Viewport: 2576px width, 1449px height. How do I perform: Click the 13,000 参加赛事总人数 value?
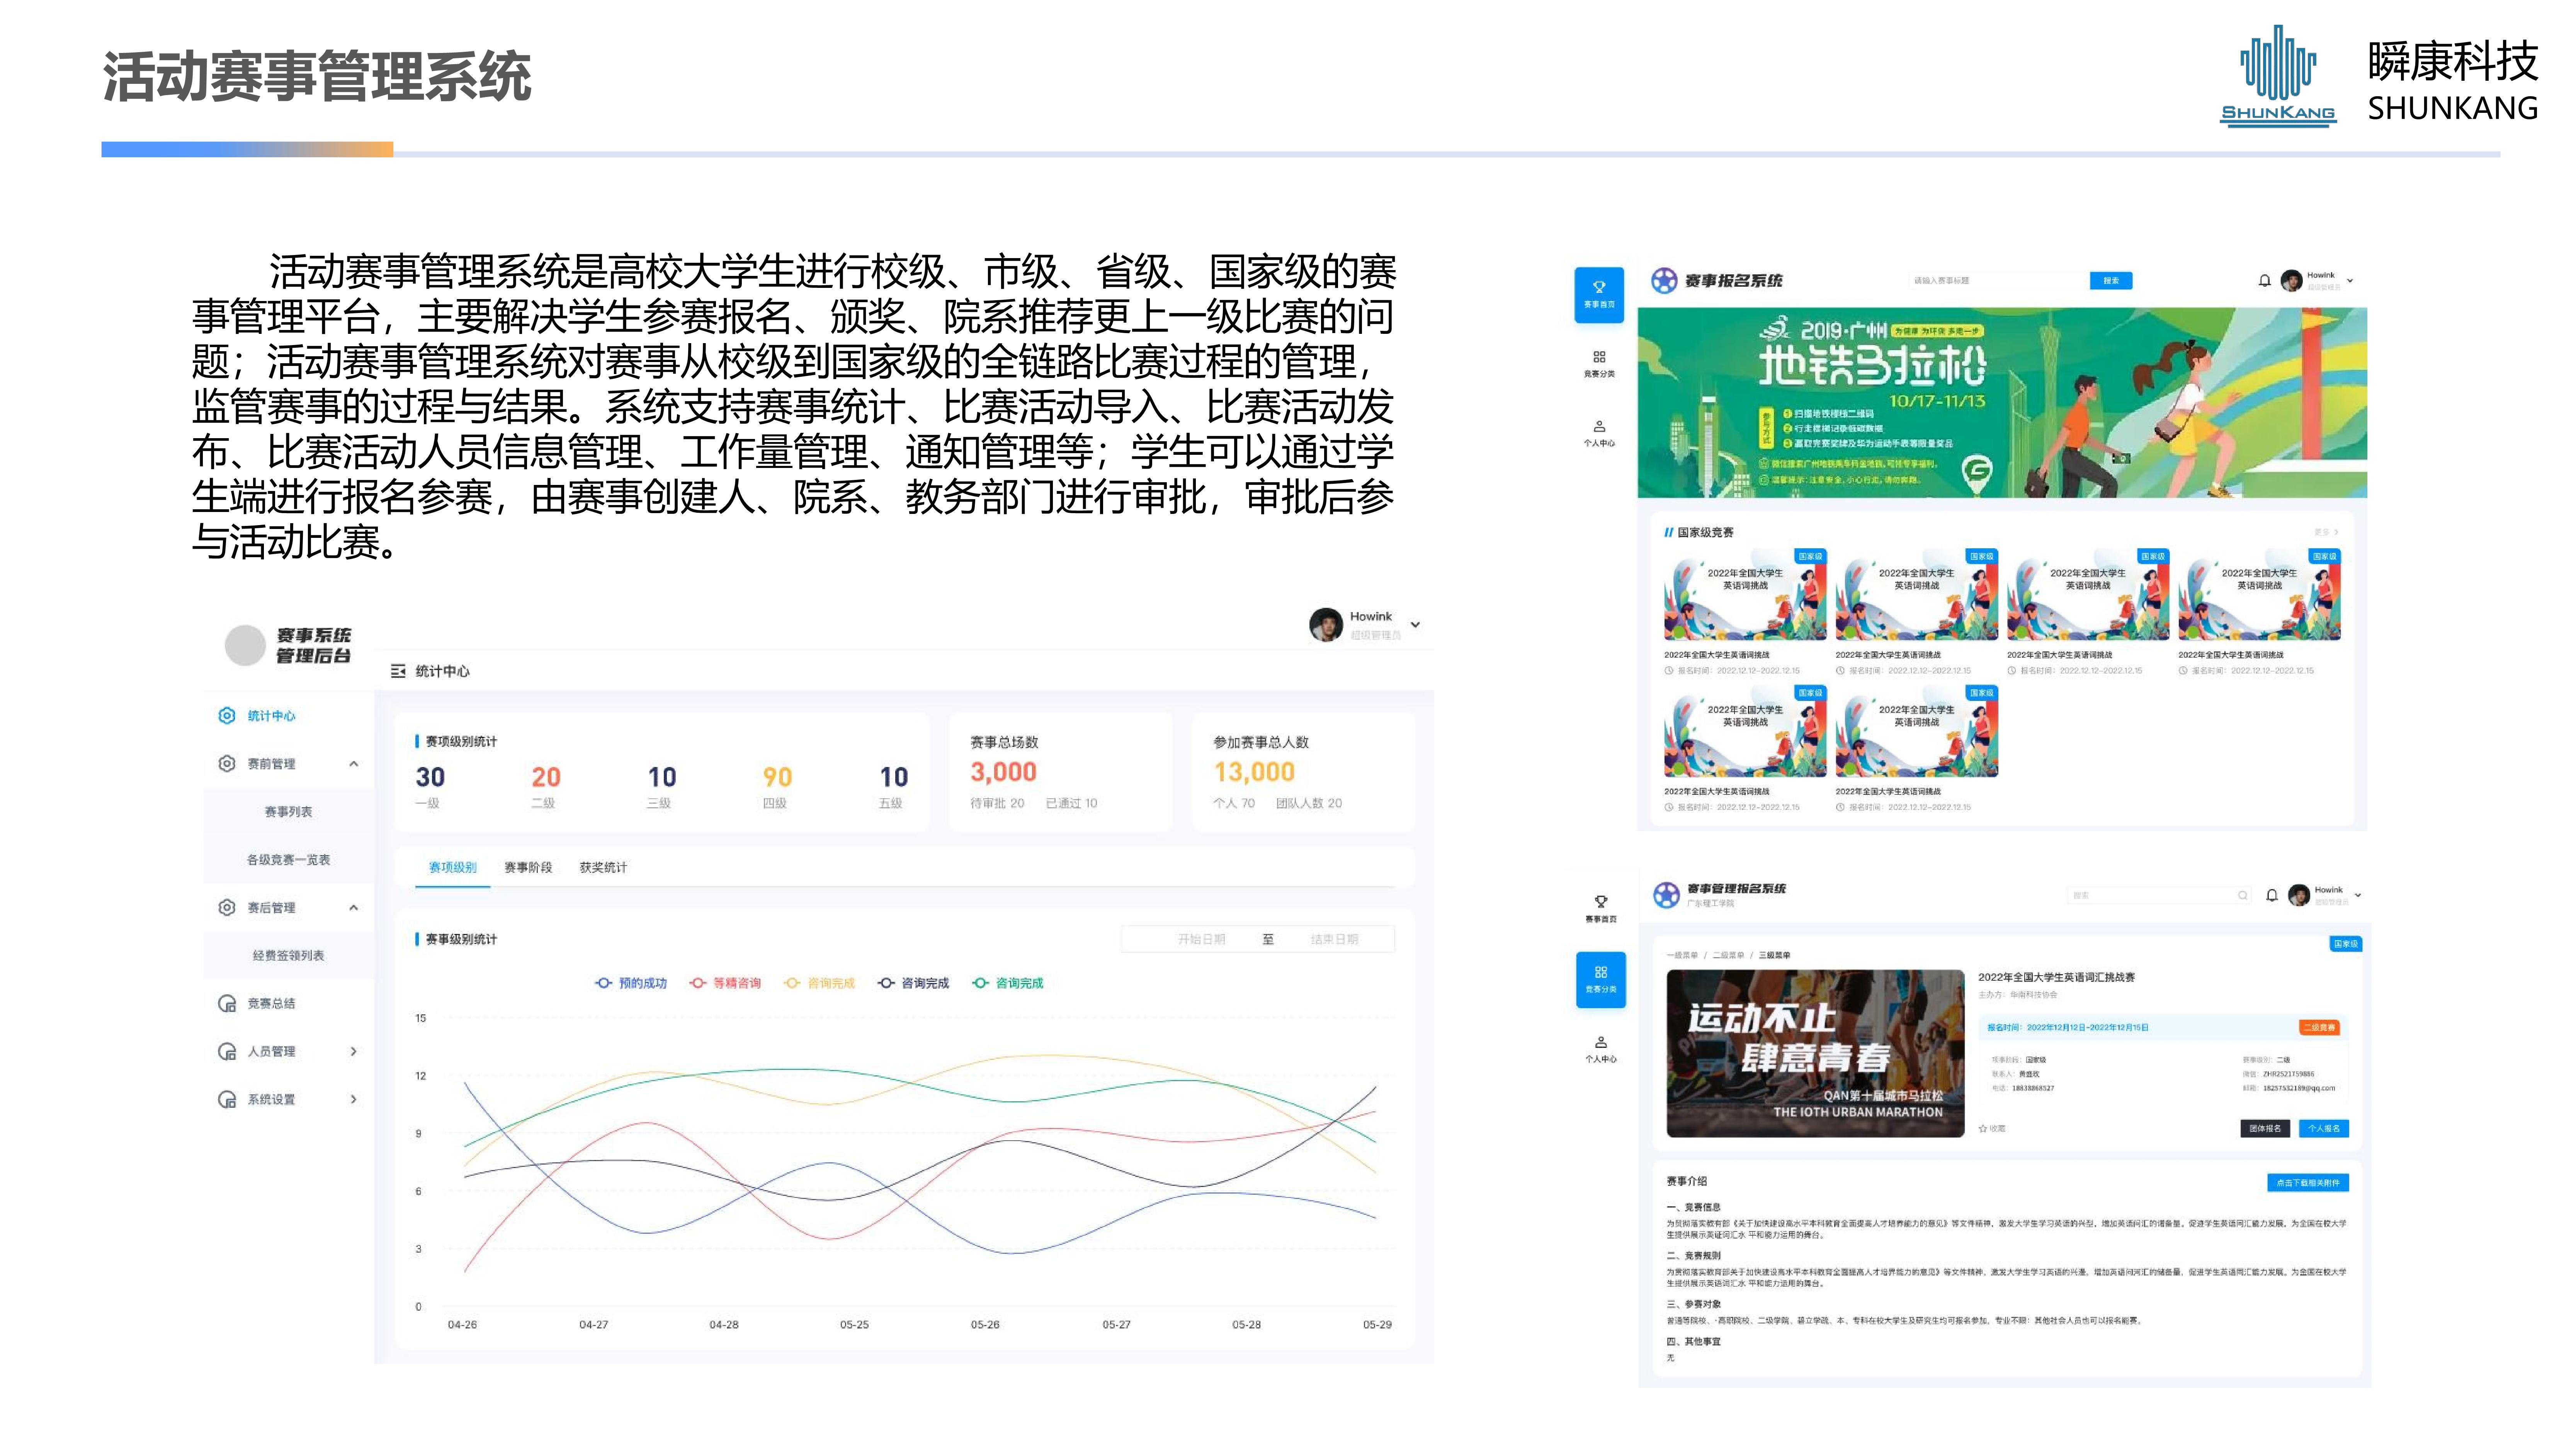tap(1254, 772)
